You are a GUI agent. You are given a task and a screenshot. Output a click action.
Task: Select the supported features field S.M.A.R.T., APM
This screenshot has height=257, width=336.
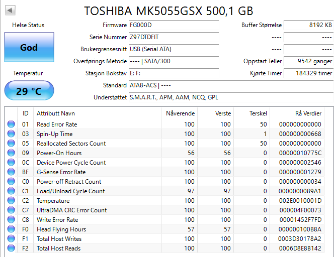pyautogui.click(x=231, y=97)
